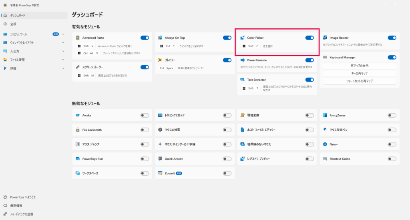Click the Shortcut Guide keyboard icon
Image resolution: width=410 pixels, height=220 pixels.
point(325,158)
